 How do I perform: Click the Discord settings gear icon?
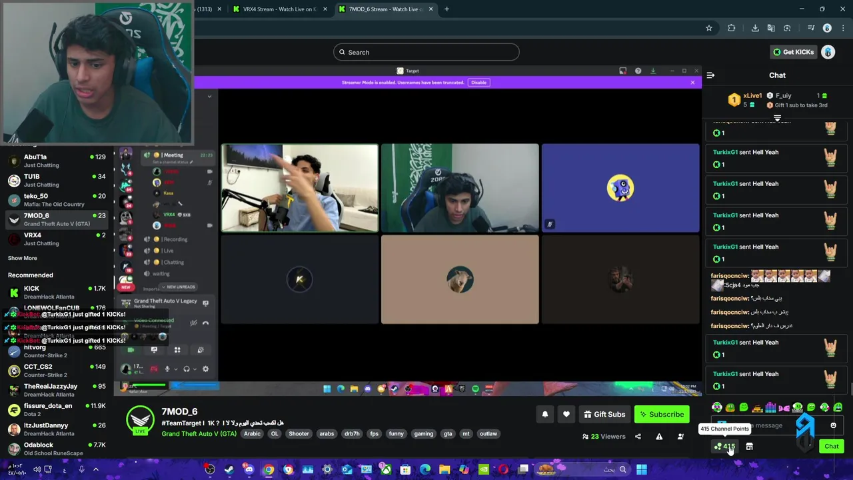(205, 369)
